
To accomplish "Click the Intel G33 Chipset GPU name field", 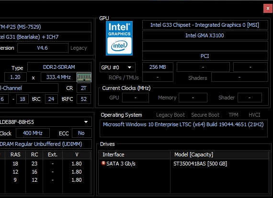I will pos(205,25).
